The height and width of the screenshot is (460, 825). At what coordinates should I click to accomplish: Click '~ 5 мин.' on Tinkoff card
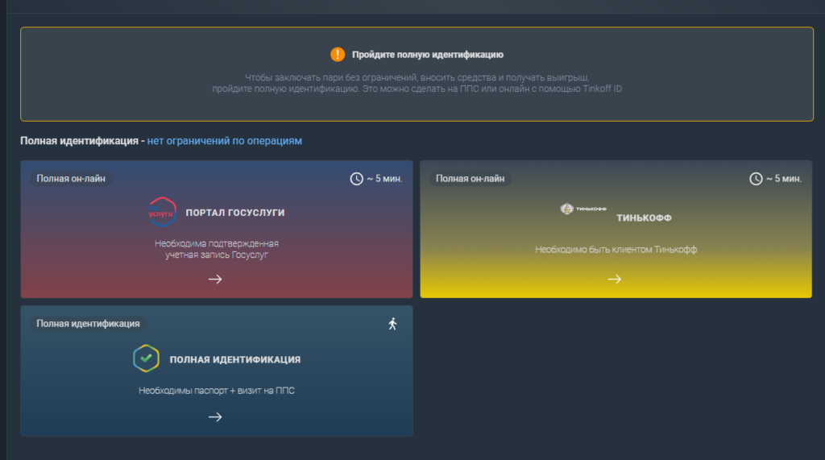[784, 179]
